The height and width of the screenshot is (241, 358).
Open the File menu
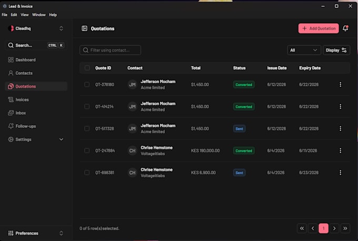5,15
